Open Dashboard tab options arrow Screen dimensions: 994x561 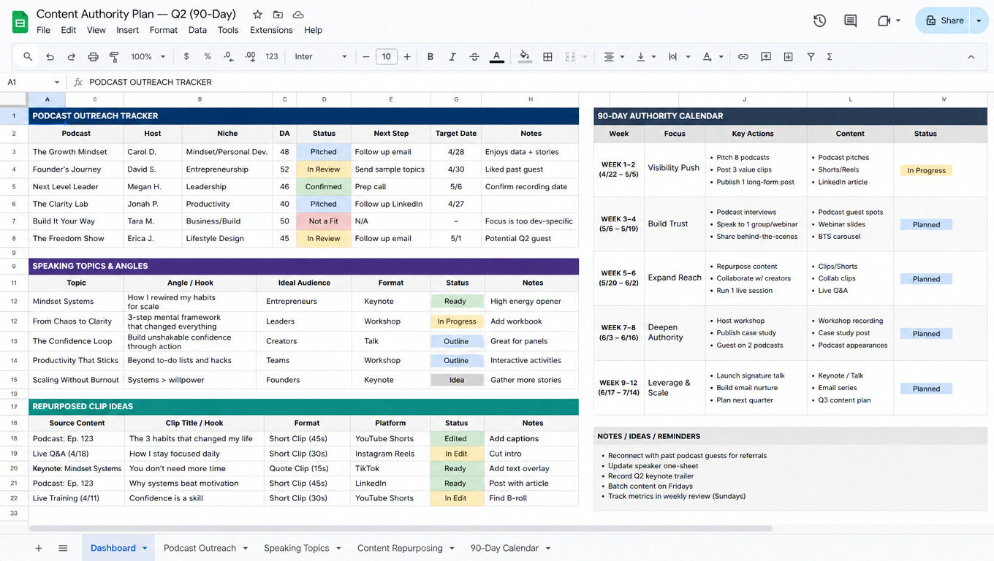[x=145, y=549]
